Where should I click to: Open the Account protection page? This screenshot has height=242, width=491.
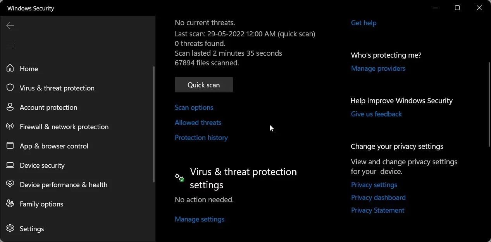[x=49, y=107]
